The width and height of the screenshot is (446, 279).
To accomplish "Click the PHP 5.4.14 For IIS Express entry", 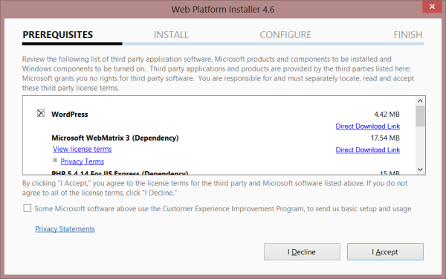I will (120, 173).
